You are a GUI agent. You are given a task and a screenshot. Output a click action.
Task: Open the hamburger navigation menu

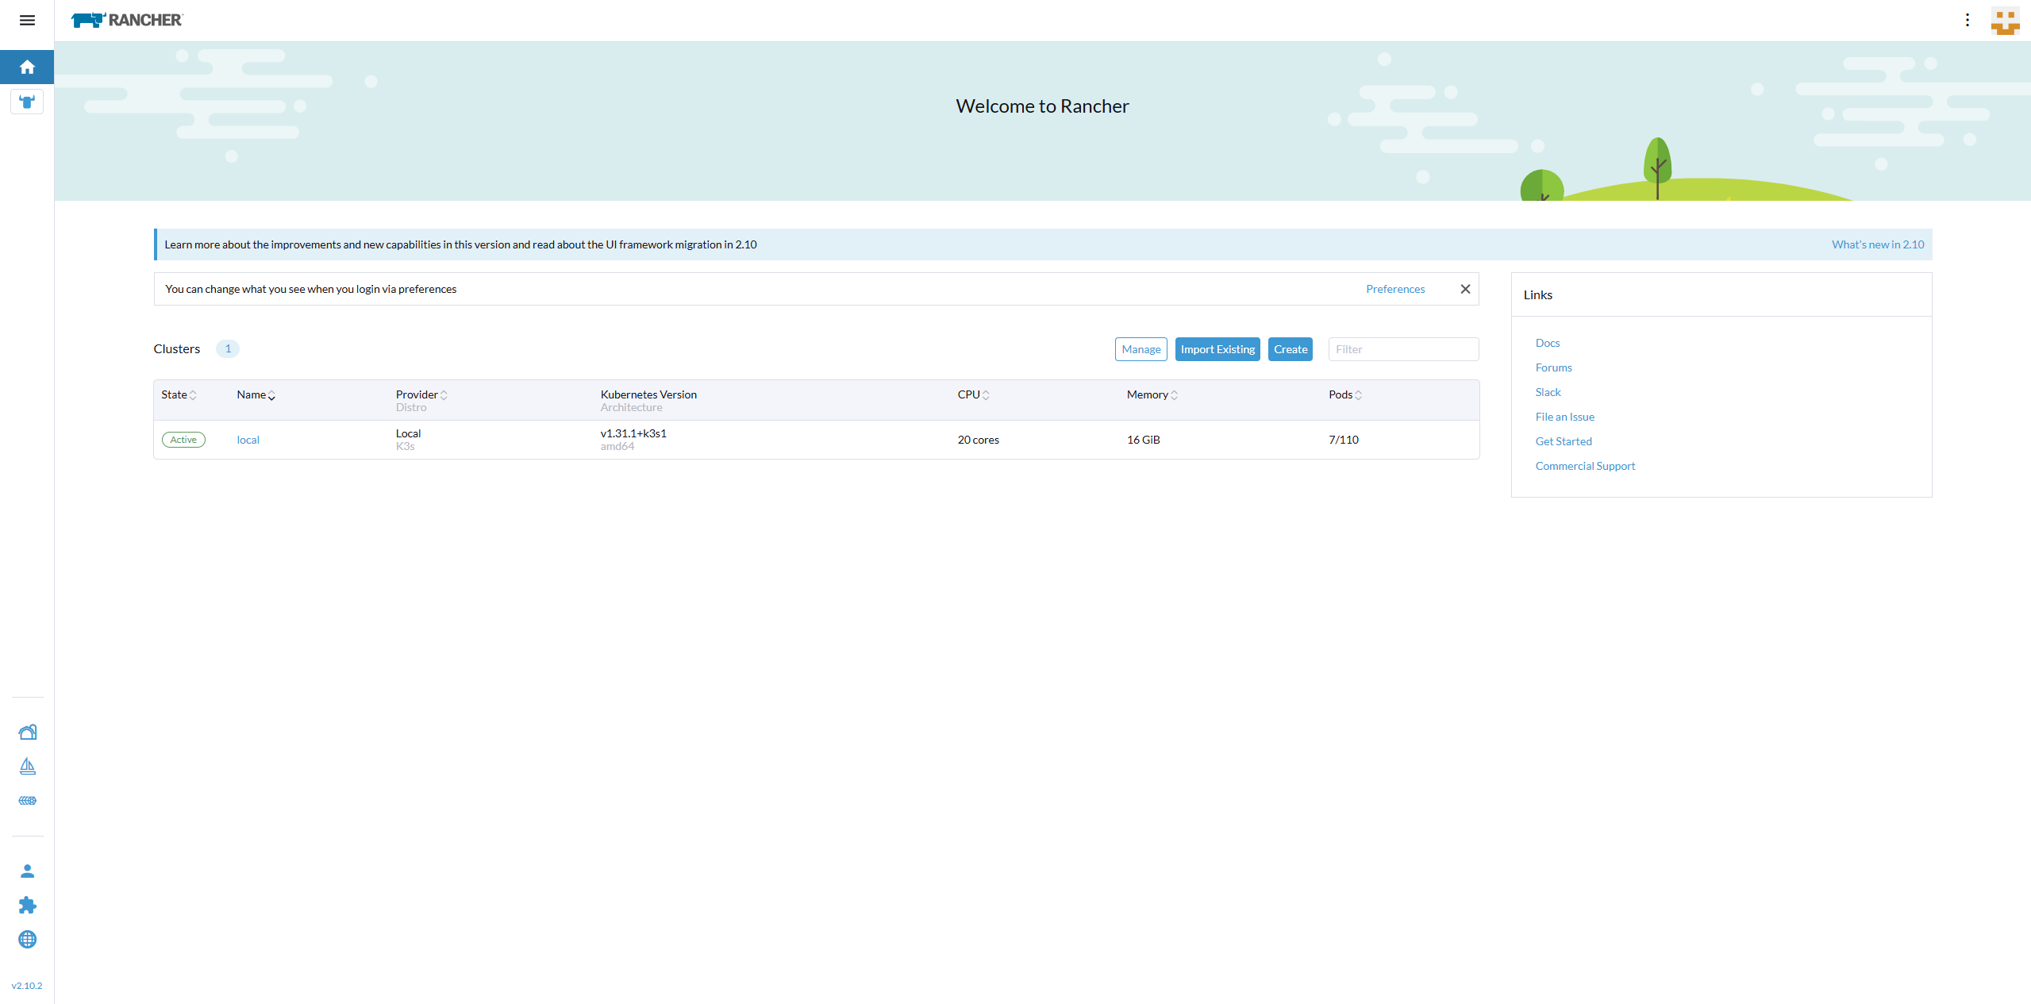tap(27, 20)
